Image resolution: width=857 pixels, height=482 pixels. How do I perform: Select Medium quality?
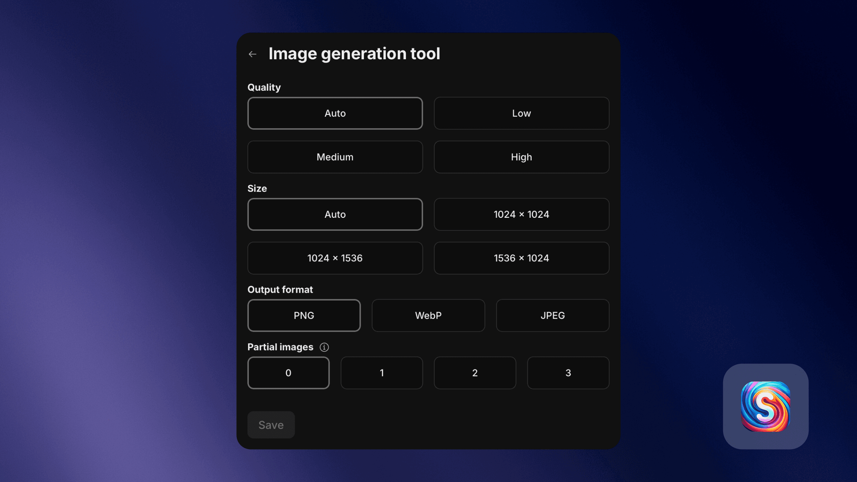pos(335,157)
